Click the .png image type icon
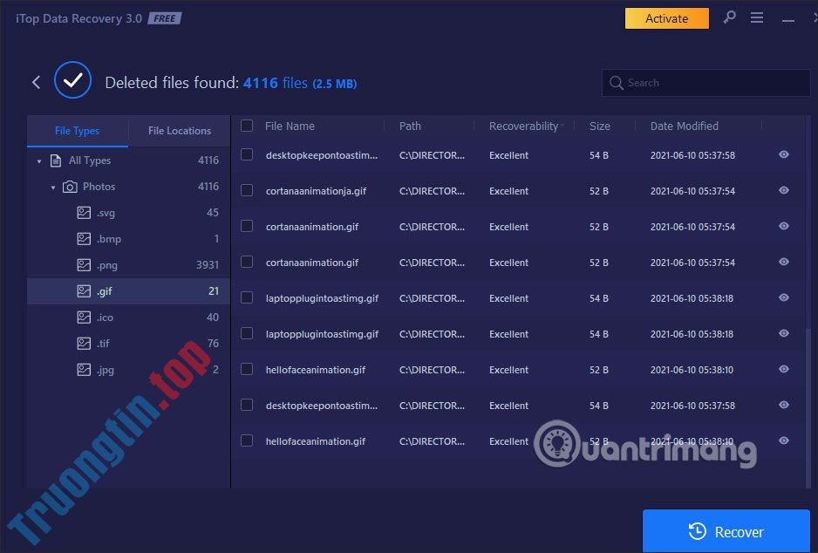Image resolution: width=818 pixels, height=553 pixels. pos(84,265)
